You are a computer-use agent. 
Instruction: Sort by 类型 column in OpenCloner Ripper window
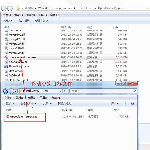(x=89, y=27)
